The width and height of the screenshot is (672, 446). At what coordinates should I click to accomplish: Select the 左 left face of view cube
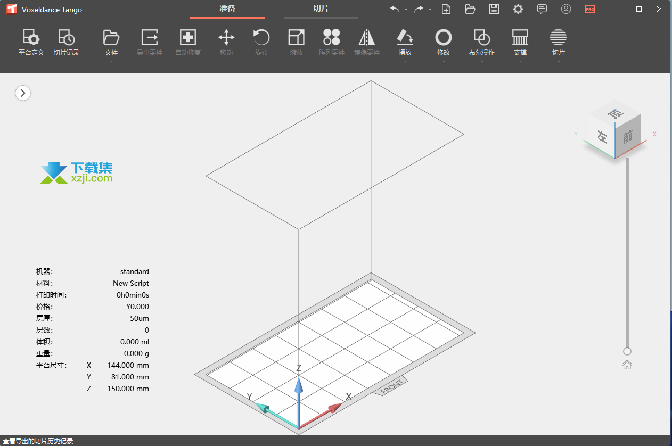(x=602, y=137)
